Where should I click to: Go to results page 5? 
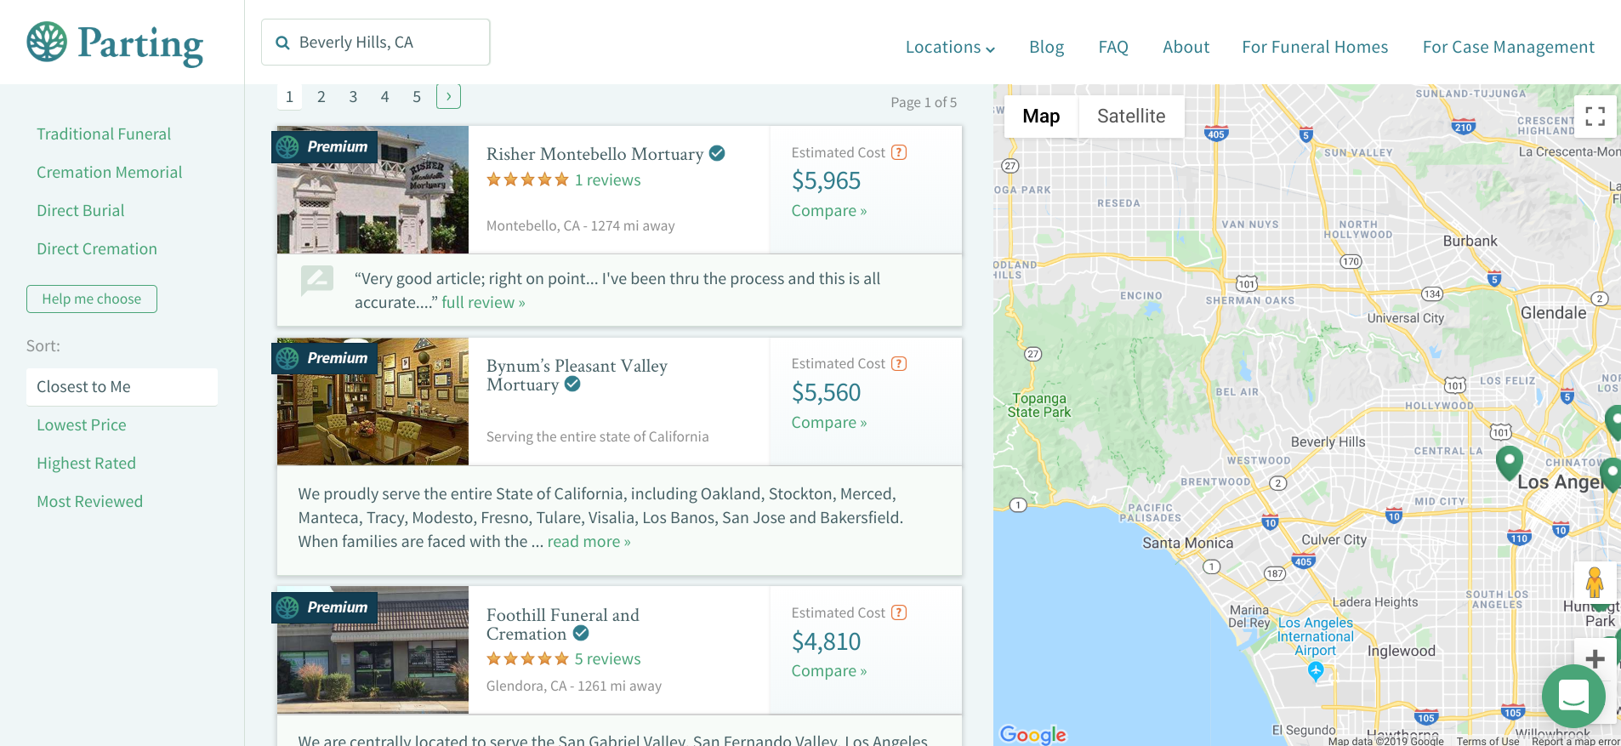[417, 96]
